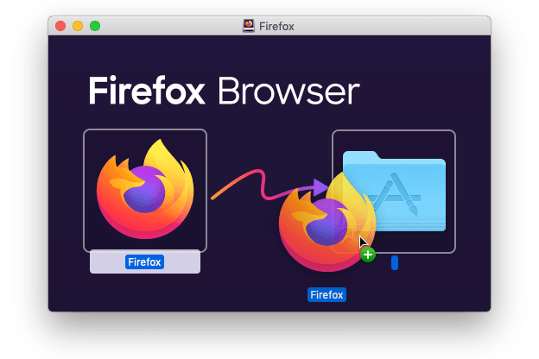Image resolution: width=539 pixels, height=359 pixels.
Task: Close the Firefox installer window
Action: pyautogui.click(x=60, y=26)
